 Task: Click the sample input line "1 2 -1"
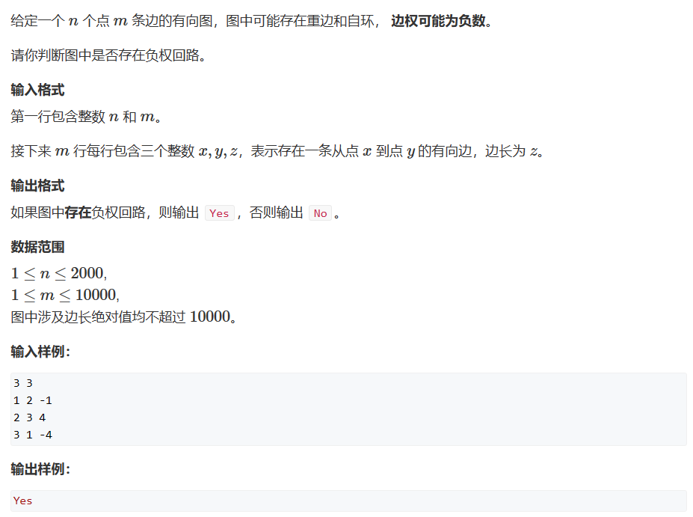coord(33,400)
